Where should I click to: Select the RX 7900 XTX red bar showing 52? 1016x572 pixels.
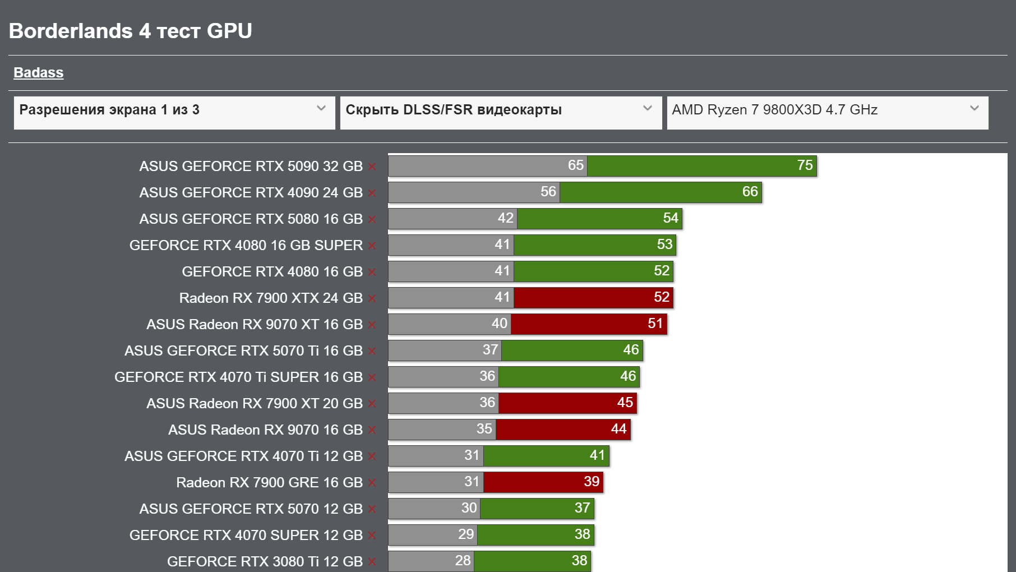click(x=593, y=298)
